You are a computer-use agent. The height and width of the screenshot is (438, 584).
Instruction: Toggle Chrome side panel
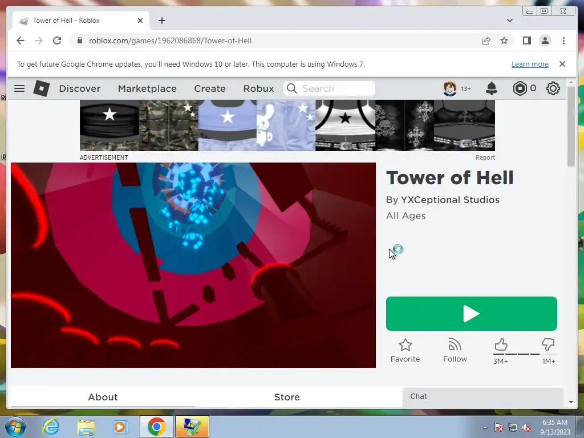pos(526,40)
